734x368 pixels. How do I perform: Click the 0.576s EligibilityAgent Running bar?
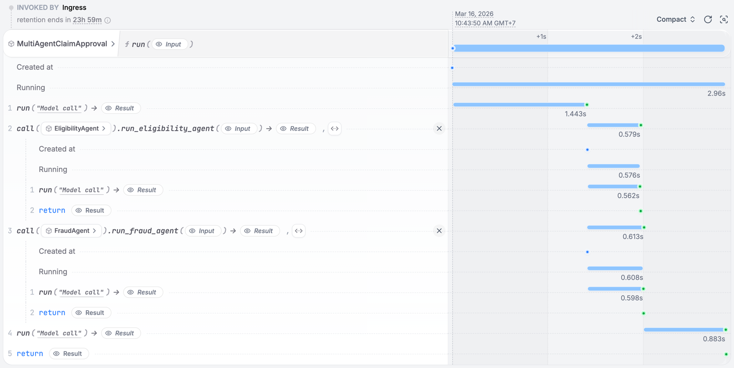tap(613, 166)
